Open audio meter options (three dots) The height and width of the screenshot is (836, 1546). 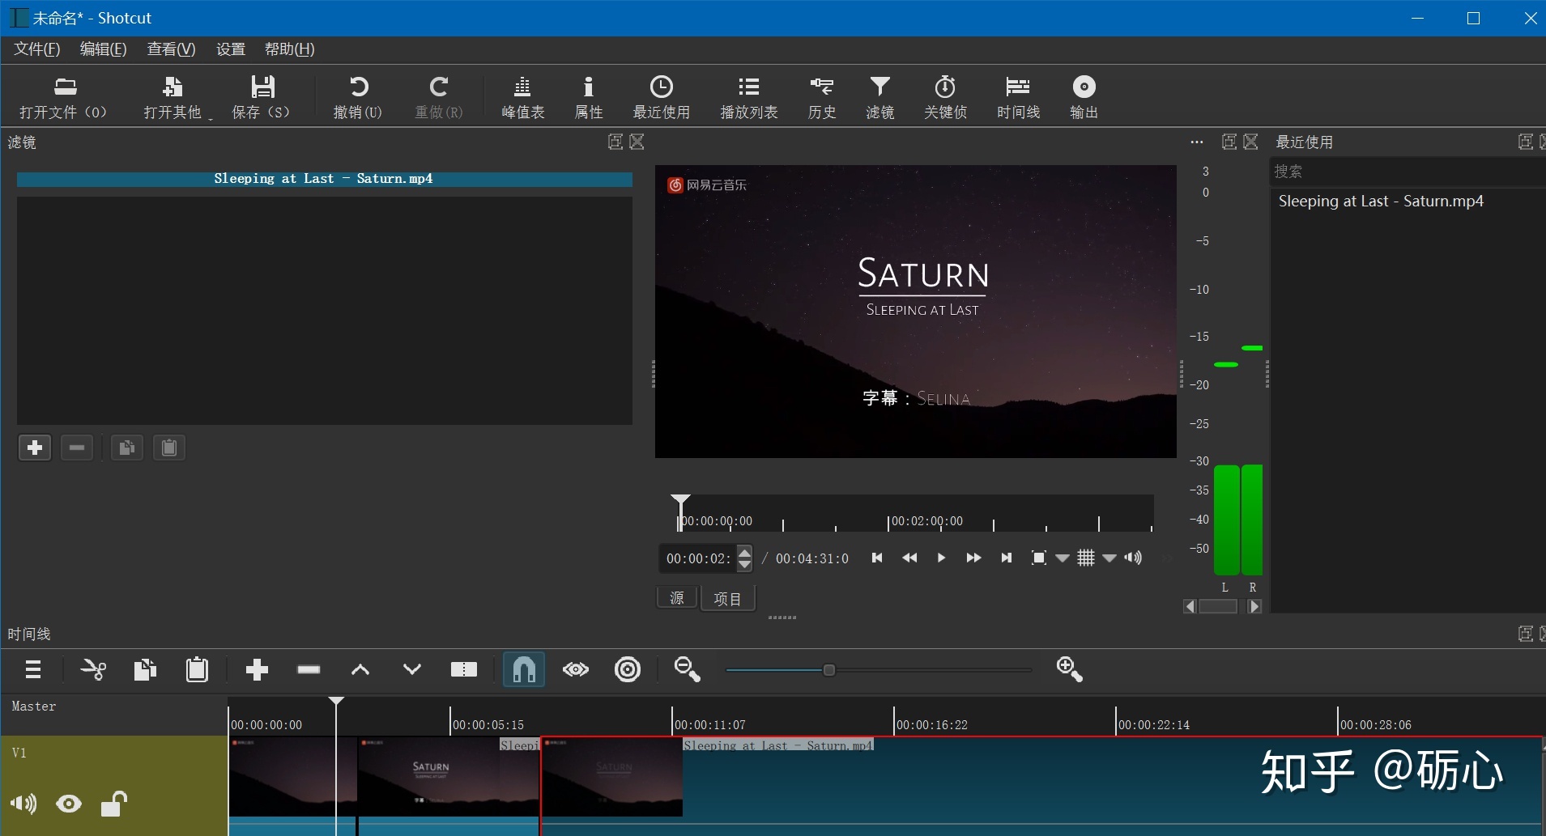tap(1197, 142)
